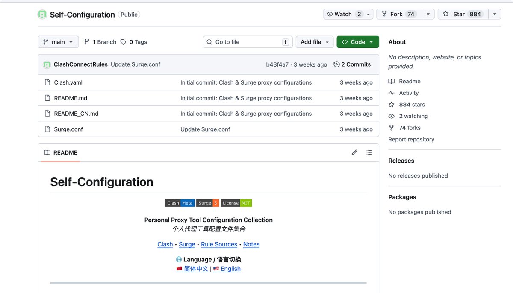Open the Surge.conf file
This screenshot has width=513, height=293.
(68, 129)
